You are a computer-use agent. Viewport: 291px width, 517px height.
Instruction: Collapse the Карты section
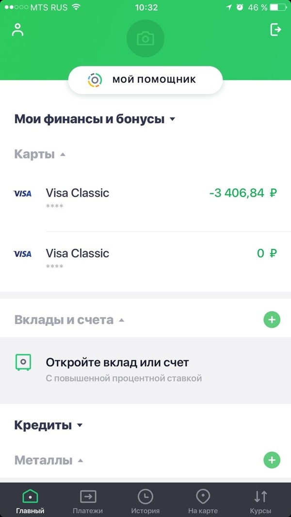[x=63, y=155]
